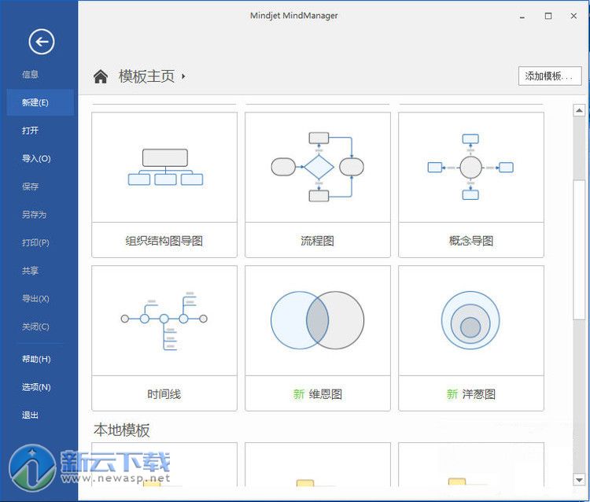Open 帮助(H) from the sidebar

(x=36, y=359)
